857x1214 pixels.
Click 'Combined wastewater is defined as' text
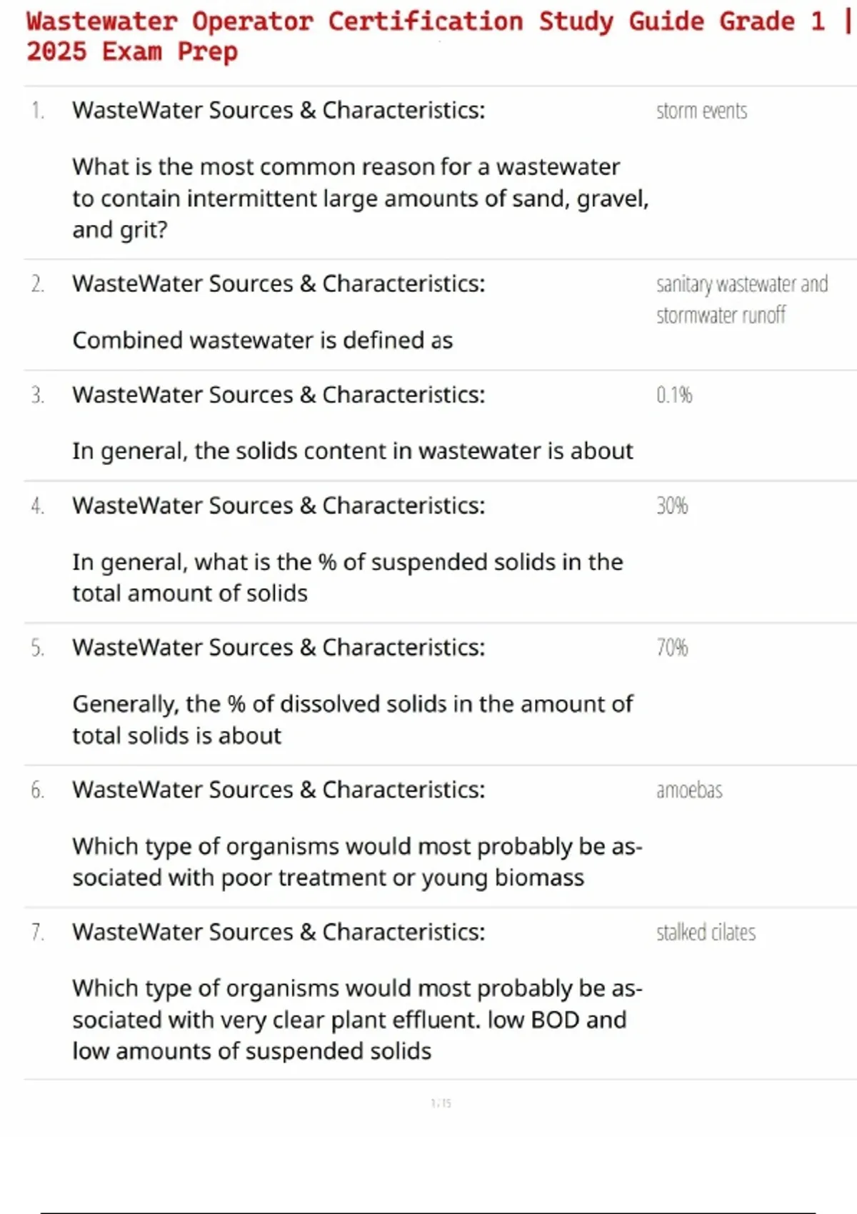coord(262,340)
